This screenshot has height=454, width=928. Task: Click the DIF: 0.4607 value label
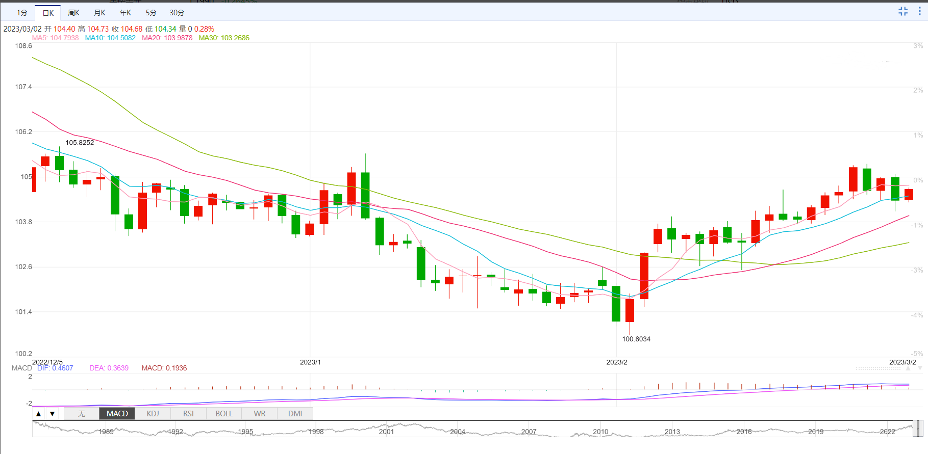point(55,368)
